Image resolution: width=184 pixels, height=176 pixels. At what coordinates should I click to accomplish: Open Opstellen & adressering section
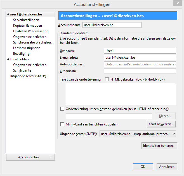point(31,31)
